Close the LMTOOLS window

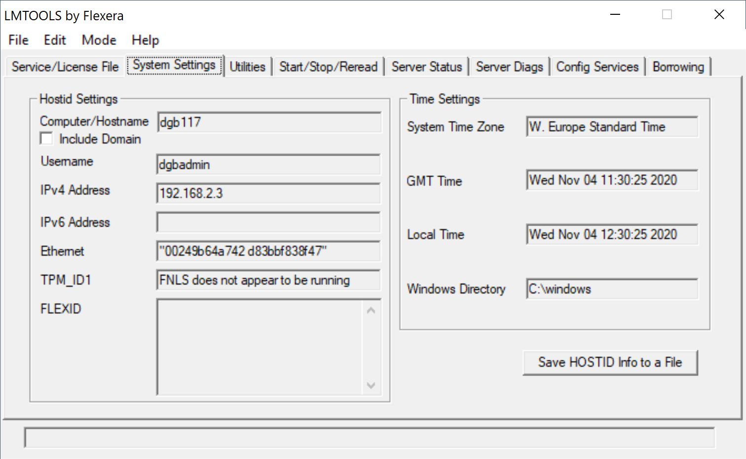coord(719,15)
